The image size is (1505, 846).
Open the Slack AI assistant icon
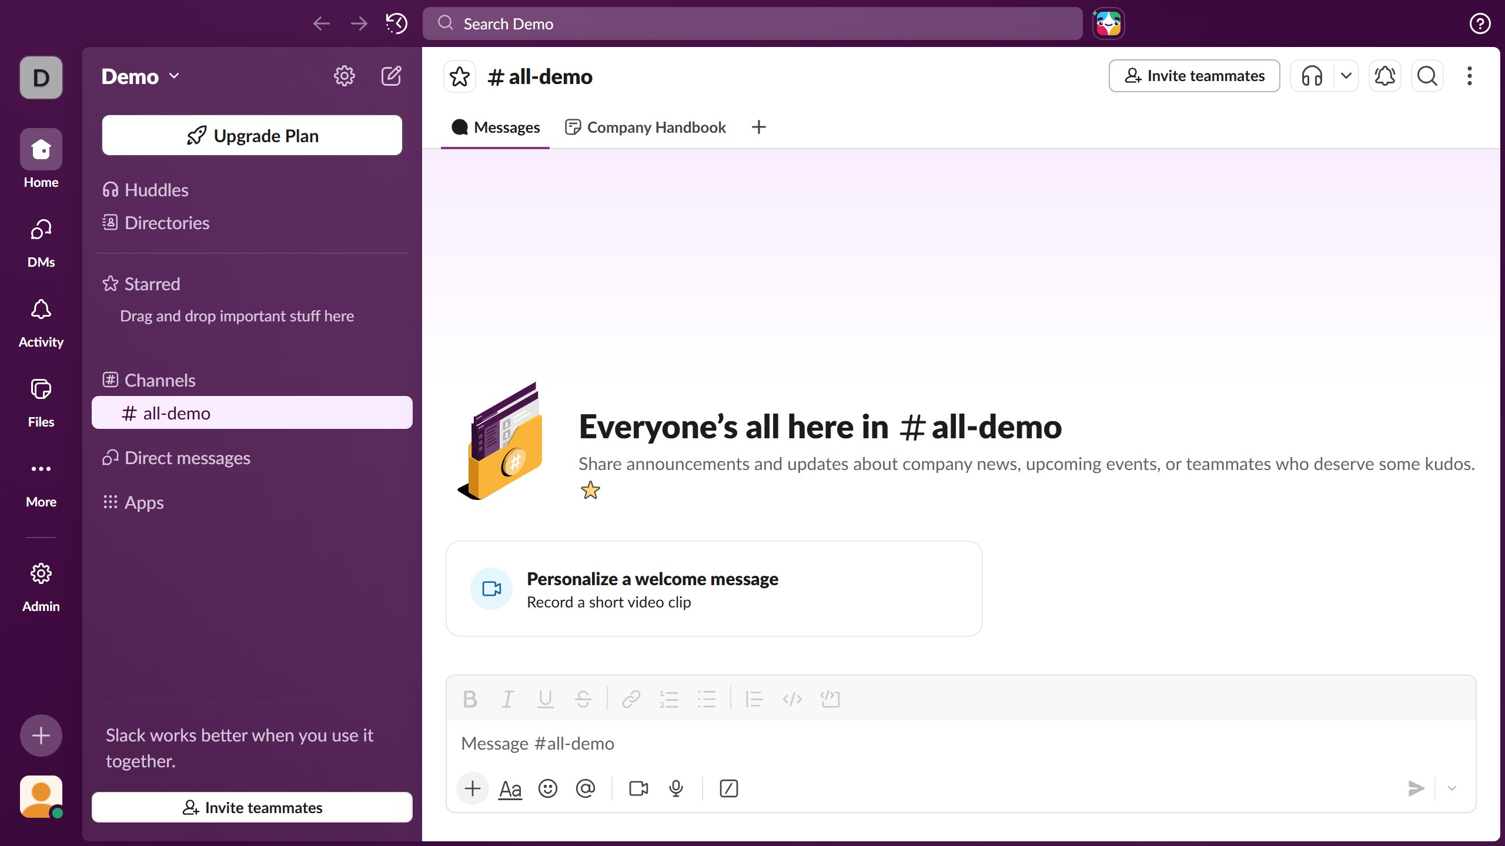(x=1108, y=23)
